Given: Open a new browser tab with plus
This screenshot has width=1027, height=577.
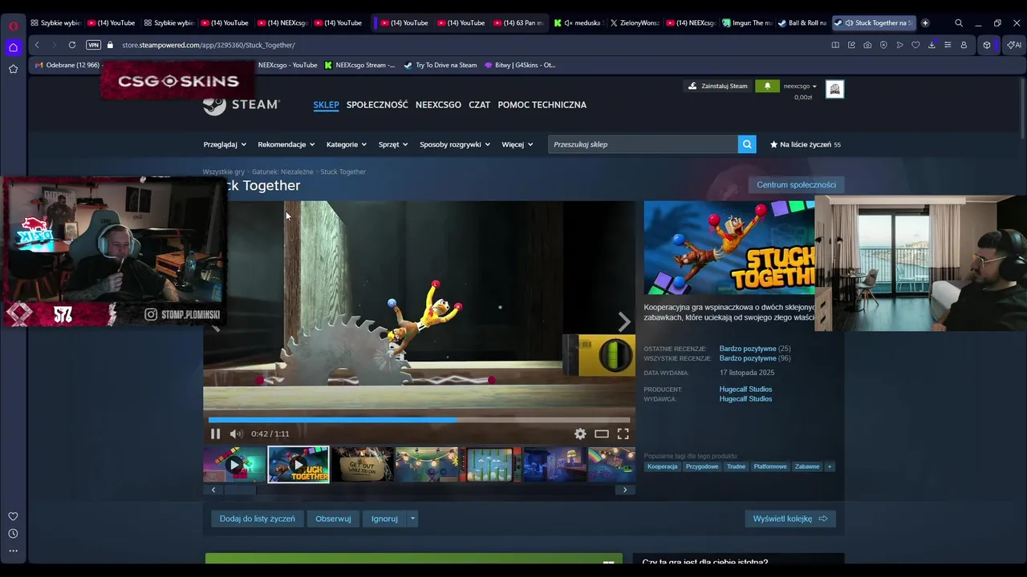Looking at the screenshot, I should point(925,23).
